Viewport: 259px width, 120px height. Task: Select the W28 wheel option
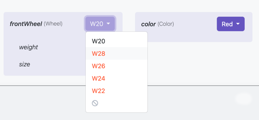point(99,54)
